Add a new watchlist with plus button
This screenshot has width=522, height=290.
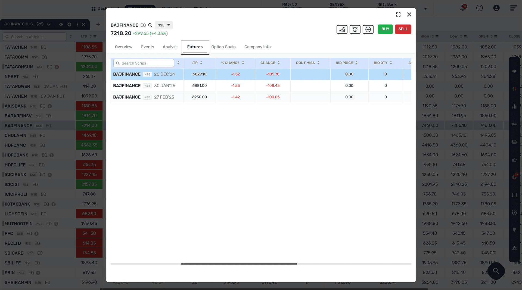(98, 24)
